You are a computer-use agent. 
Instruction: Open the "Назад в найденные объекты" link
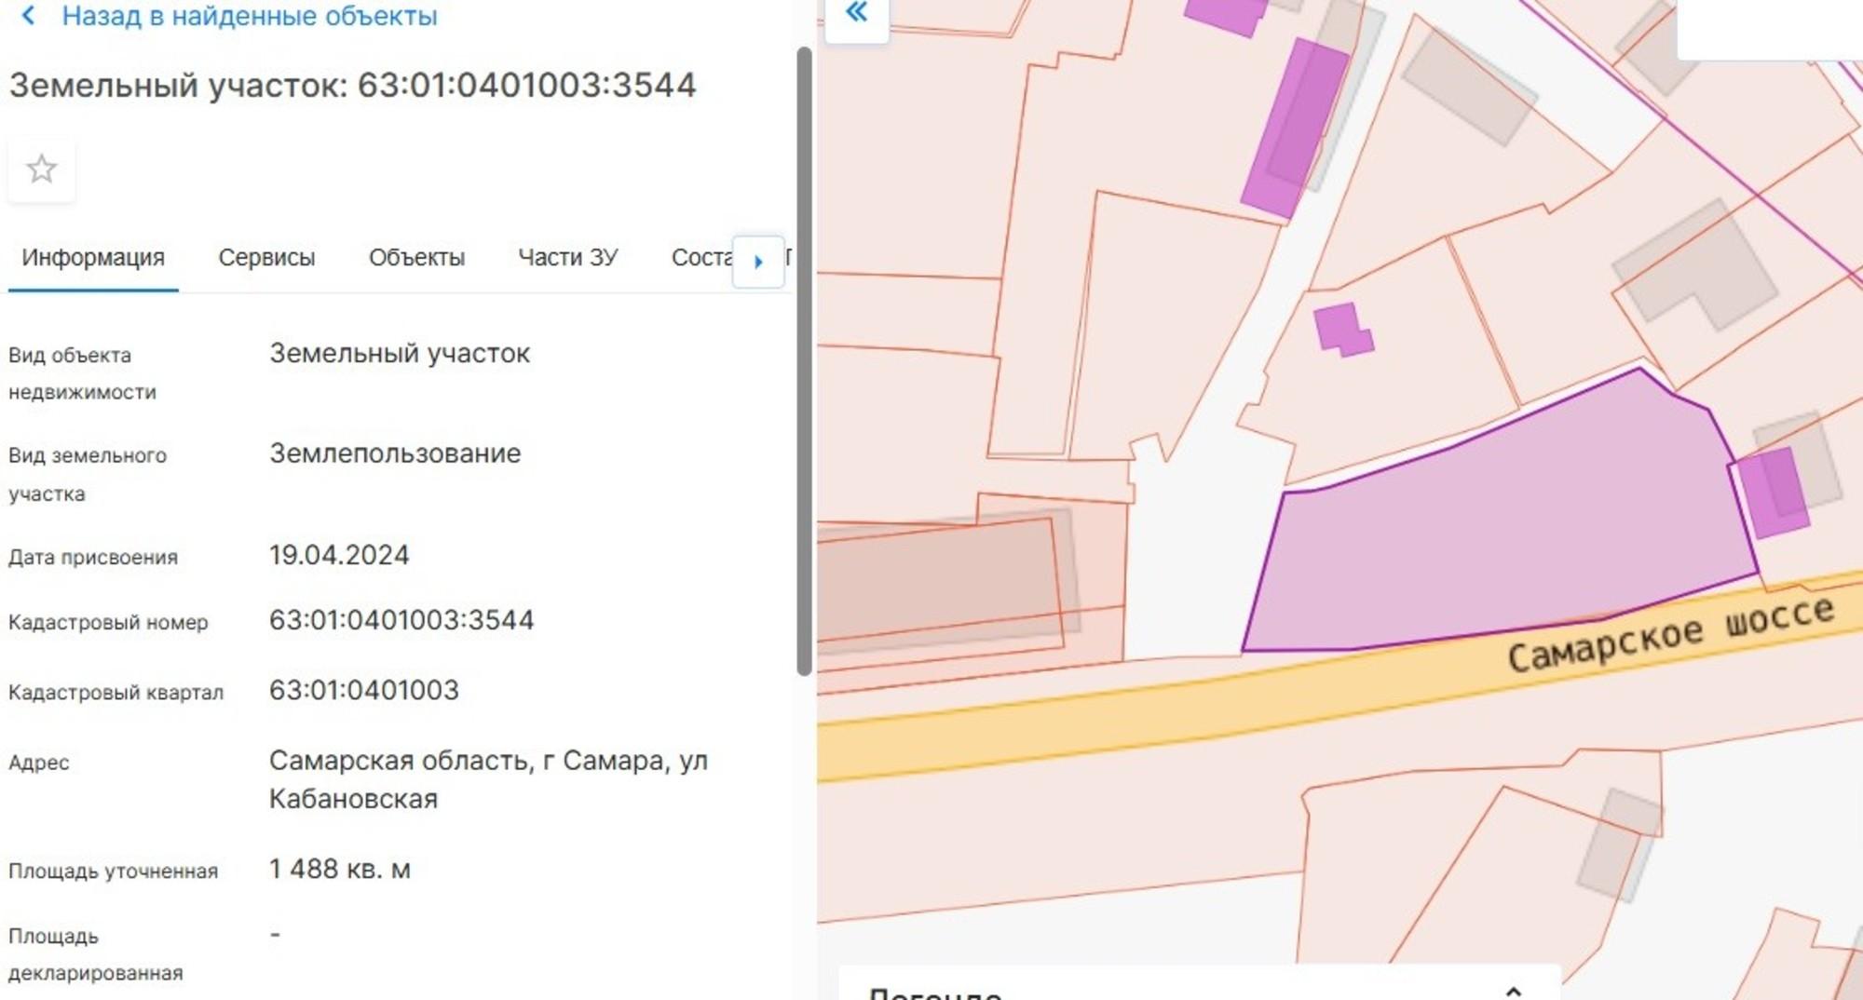click(247, 16)
